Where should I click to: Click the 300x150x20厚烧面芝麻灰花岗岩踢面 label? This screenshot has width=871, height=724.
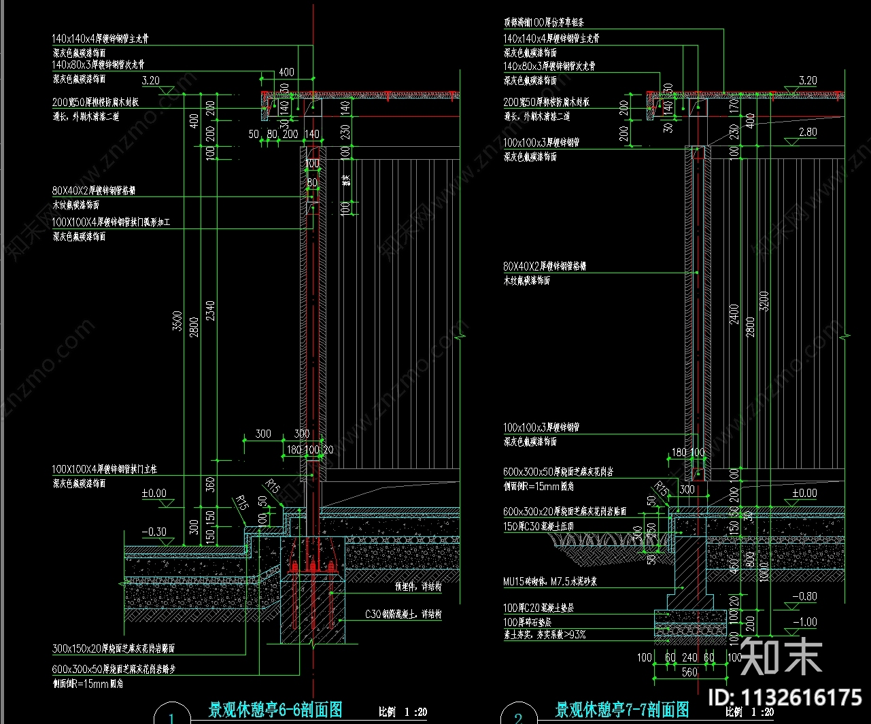click(x=114, y=649)
